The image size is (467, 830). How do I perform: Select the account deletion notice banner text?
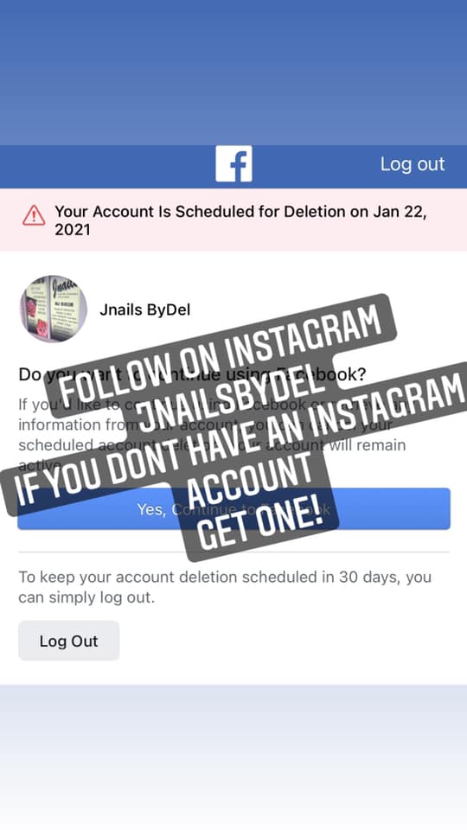point(241,220)
